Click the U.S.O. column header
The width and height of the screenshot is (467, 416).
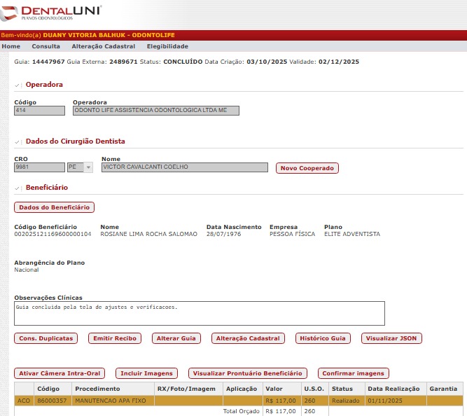coord(315,389)
